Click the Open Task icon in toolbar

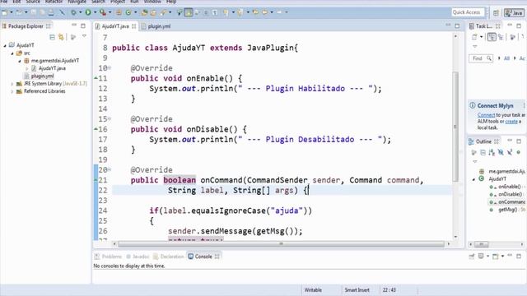[x=153, y=12]
